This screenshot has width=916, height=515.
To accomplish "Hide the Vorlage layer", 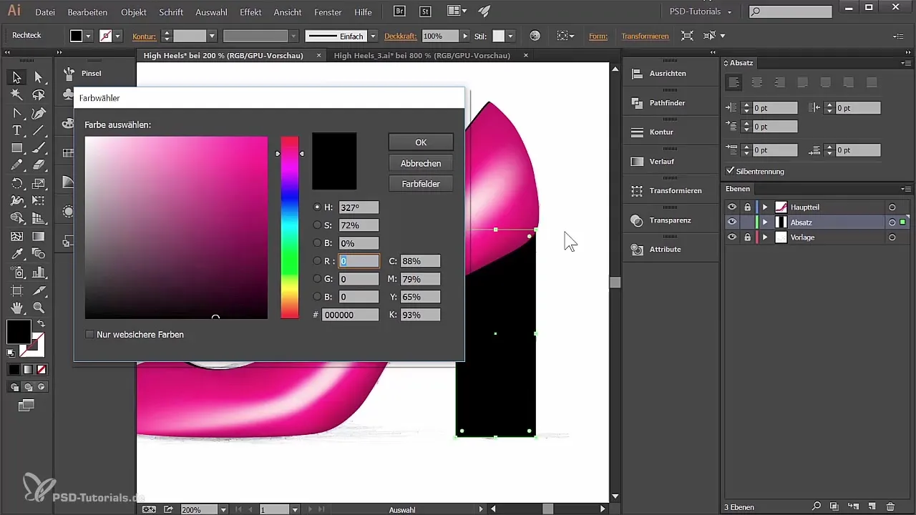I will 731,237.
